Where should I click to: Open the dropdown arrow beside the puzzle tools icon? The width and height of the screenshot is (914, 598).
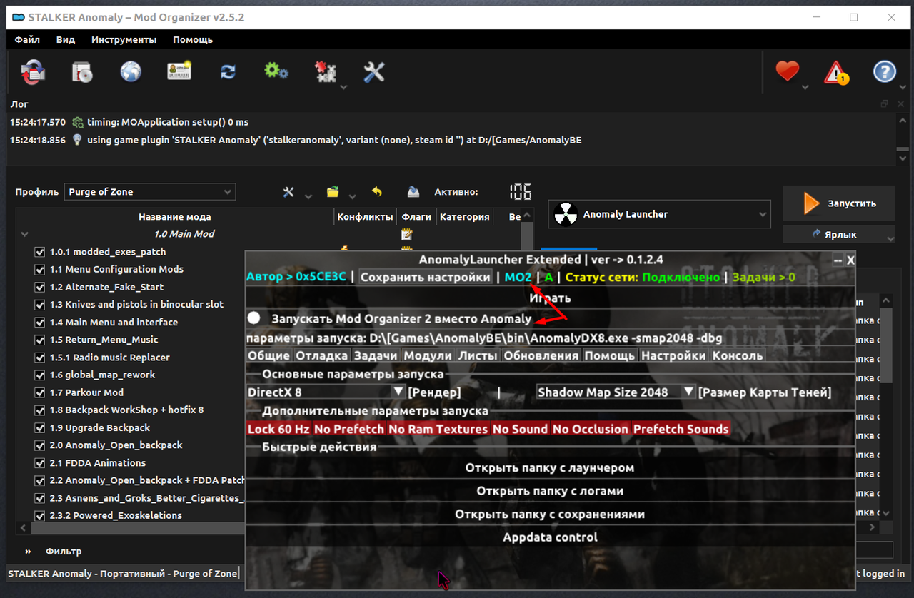[x=343, y=87]
